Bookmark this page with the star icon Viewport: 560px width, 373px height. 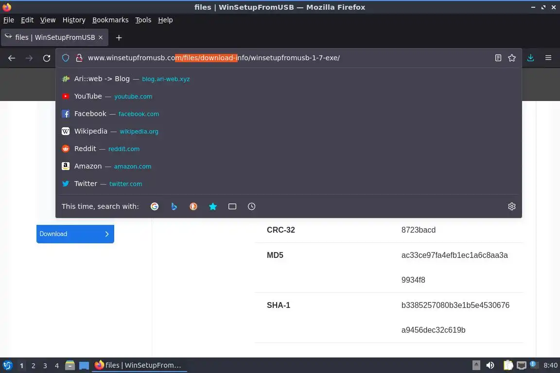pyautogui.click(x=512, y=58)
